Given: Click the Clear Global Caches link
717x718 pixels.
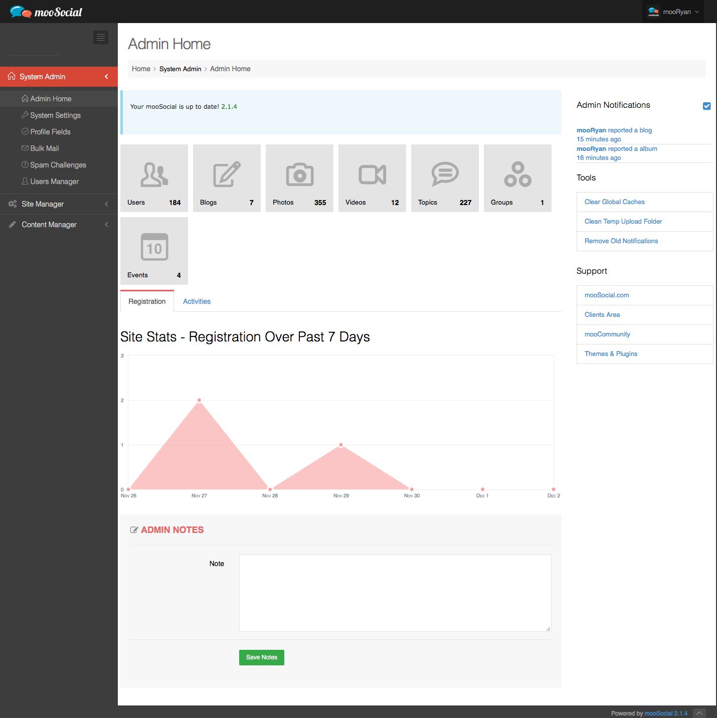Looking at the screenshot, I should point(615,202).
